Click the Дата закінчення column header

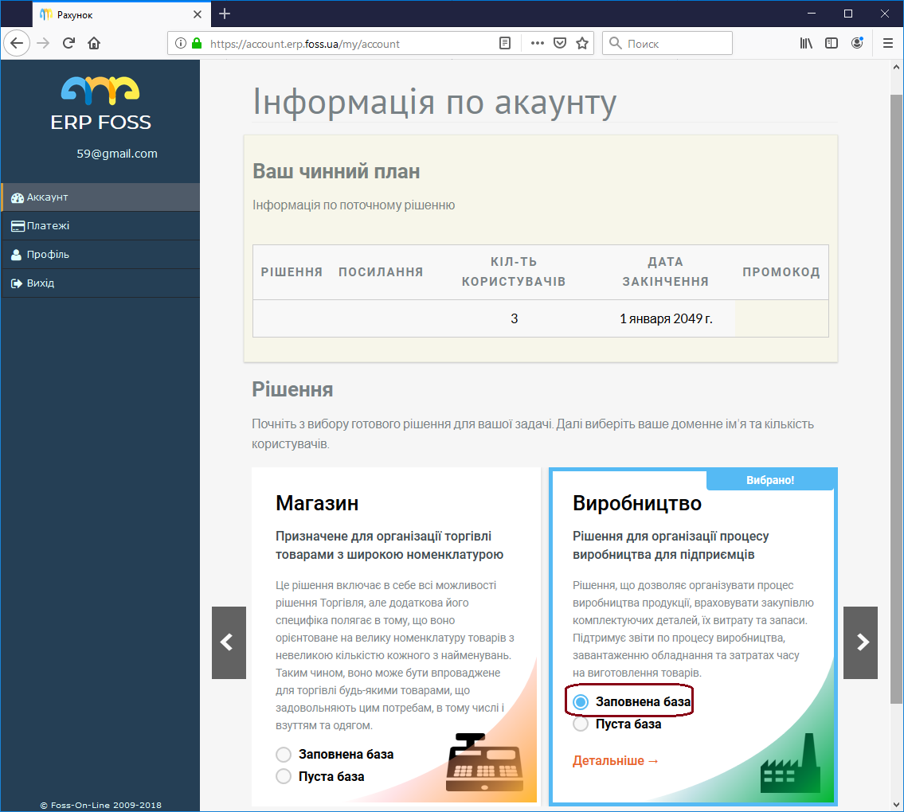click(x=665, y=271)
